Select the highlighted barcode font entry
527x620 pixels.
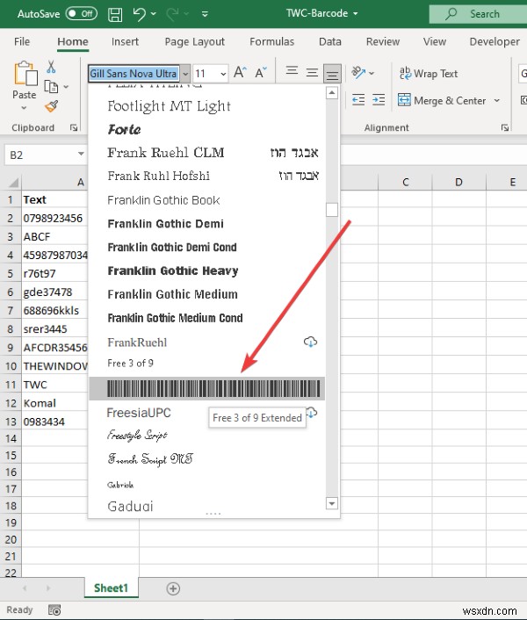(x=206, y=388)
